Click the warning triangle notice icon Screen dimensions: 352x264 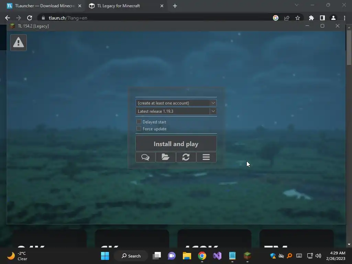(x=19, y=43)
